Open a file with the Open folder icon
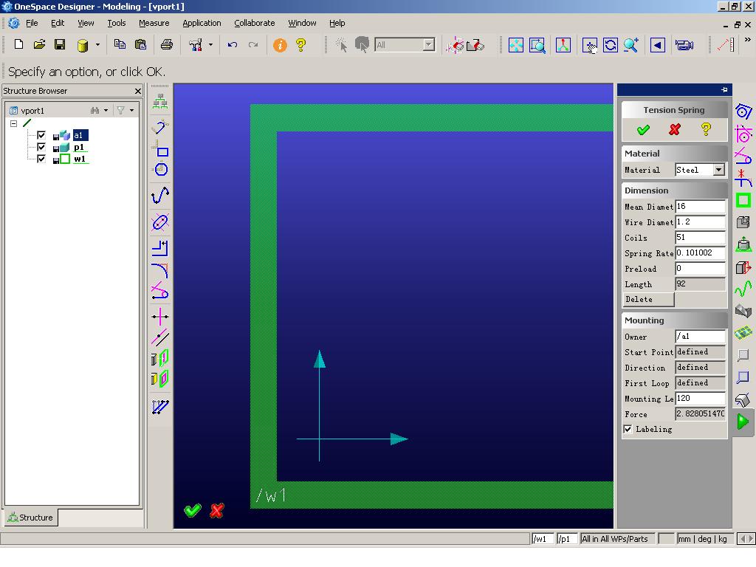Screen dimensions: 756x567 (x=39, y=45)
